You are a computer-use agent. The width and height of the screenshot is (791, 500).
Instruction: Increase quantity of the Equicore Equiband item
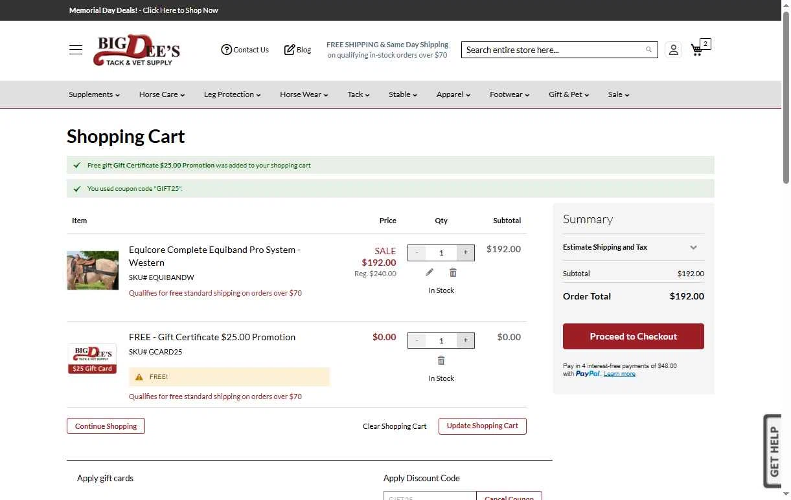pos(465,252)
